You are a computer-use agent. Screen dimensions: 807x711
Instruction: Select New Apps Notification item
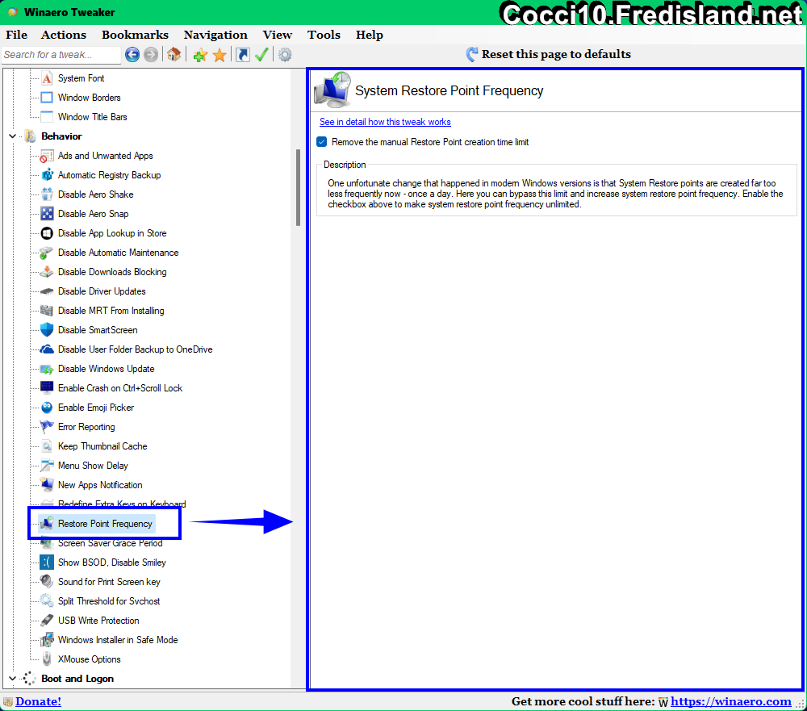pyautogui.click(x=100, y=485)
